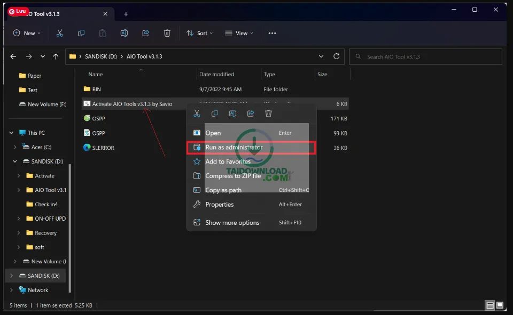Select the Recovery folder in the sidebar

45,233
